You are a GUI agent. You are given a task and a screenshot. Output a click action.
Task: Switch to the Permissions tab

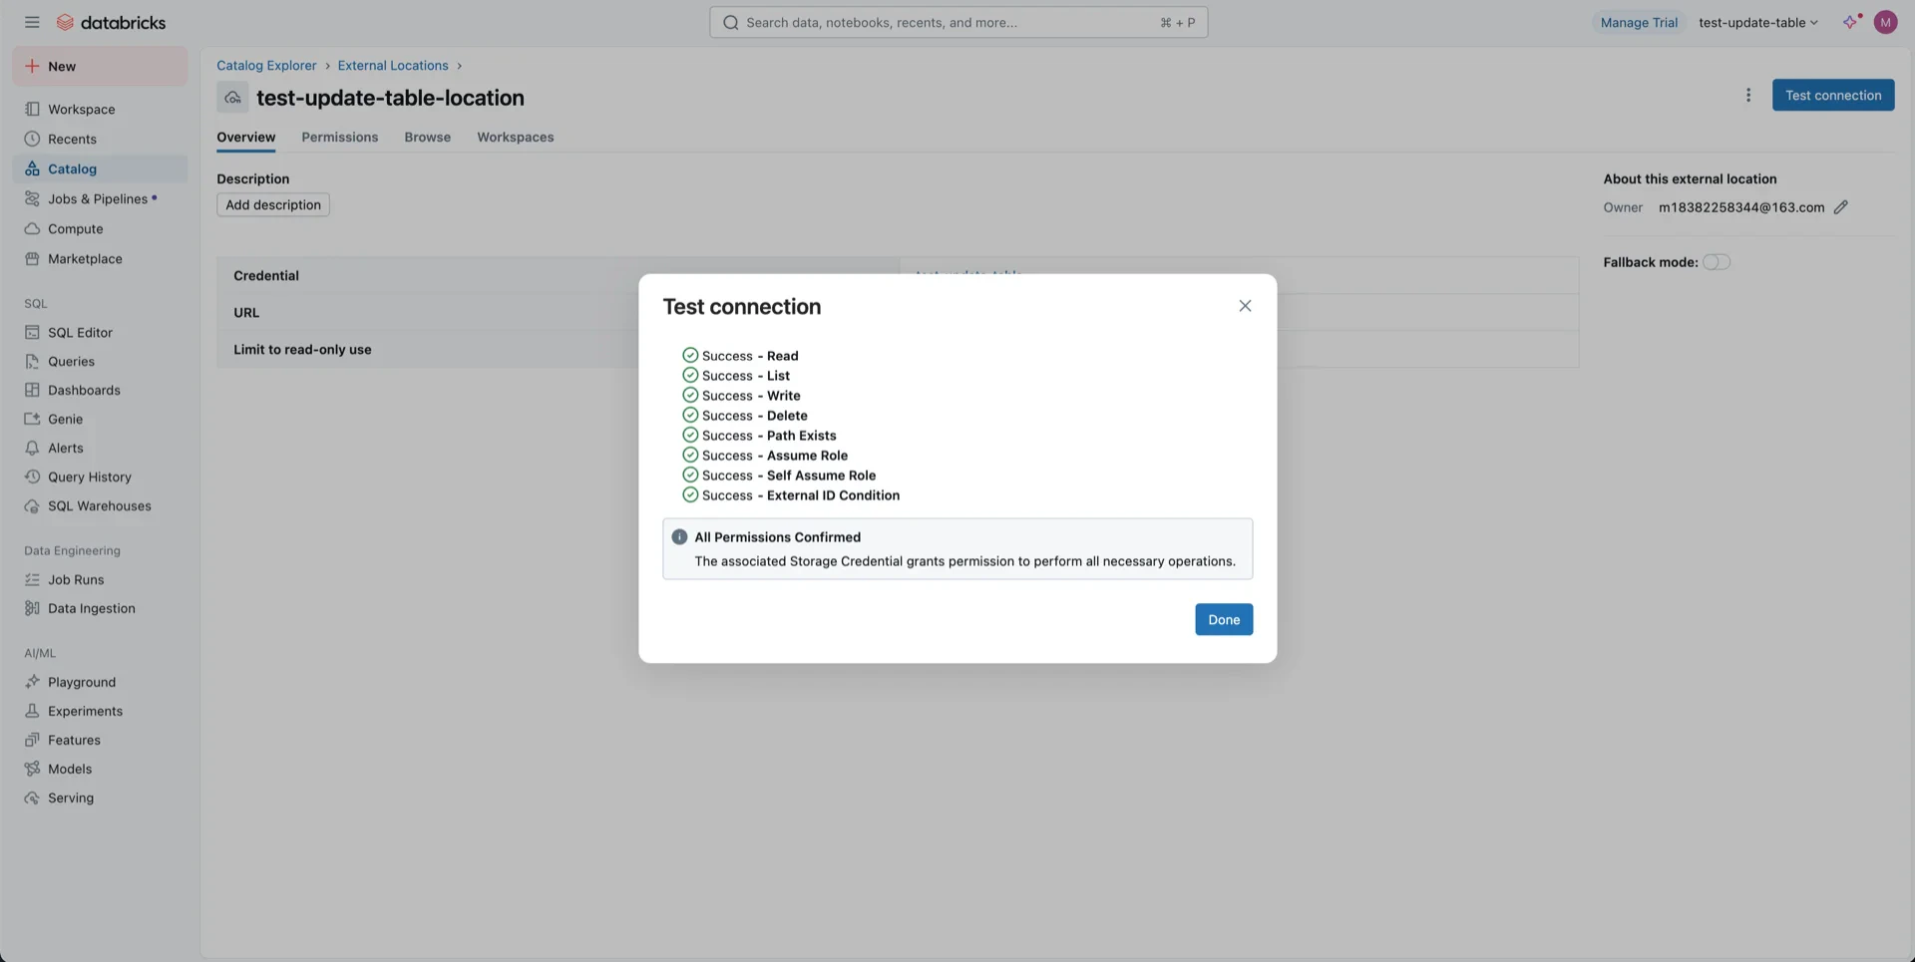click(x=340, y=138)
